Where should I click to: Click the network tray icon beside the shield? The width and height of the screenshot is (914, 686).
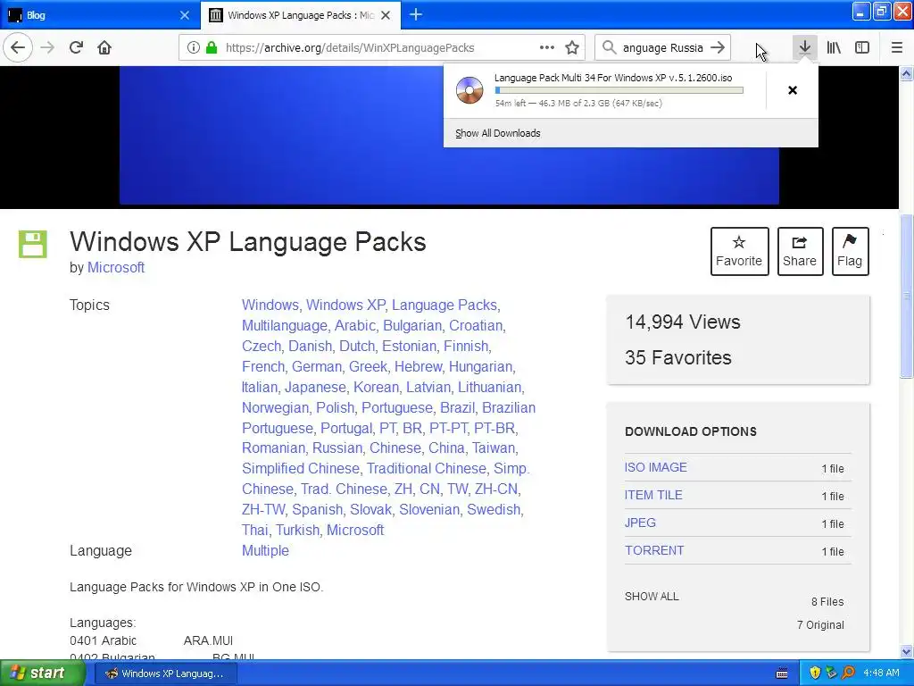(x=832, y=673)
